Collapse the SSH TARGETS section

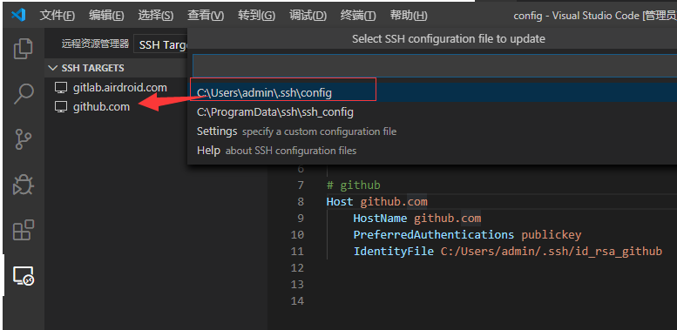(x=53, y=68)
